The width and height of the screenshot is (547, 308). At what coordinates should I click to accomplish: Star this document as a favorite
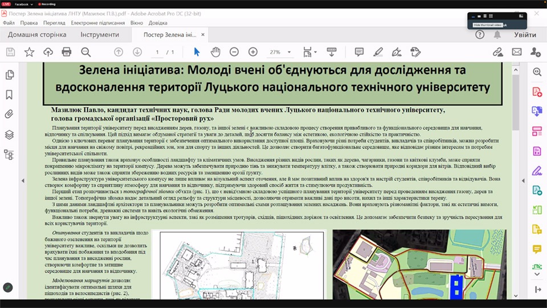pyautogui.click(x=29, y=52)
